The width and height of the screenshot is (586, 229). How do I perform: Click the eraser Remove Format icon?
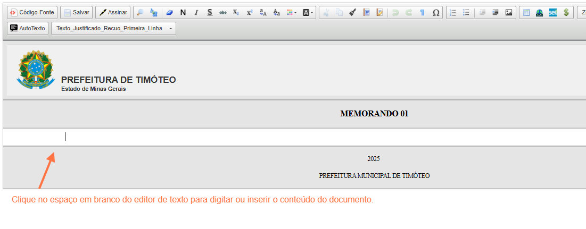point(170,12)
